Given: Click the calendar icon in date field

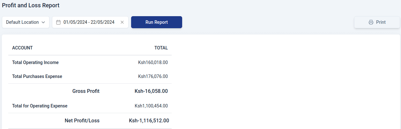Looking at the screenshot, I should 58,22.
